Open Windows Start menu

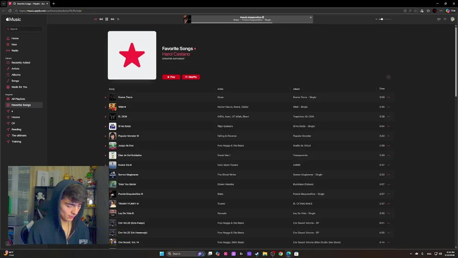click(162, 254)
